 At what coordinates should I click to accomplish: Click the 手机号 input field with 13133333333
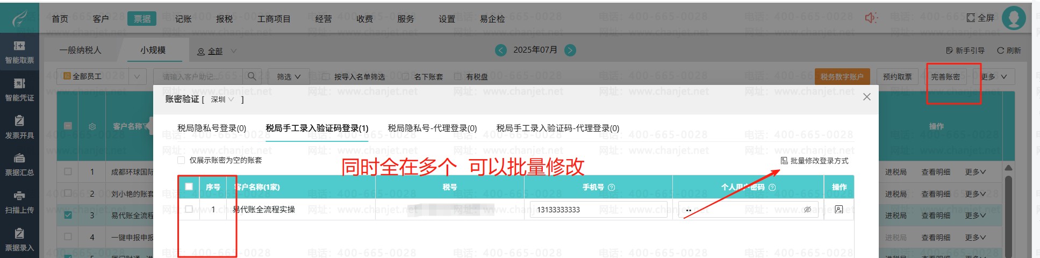598,210
